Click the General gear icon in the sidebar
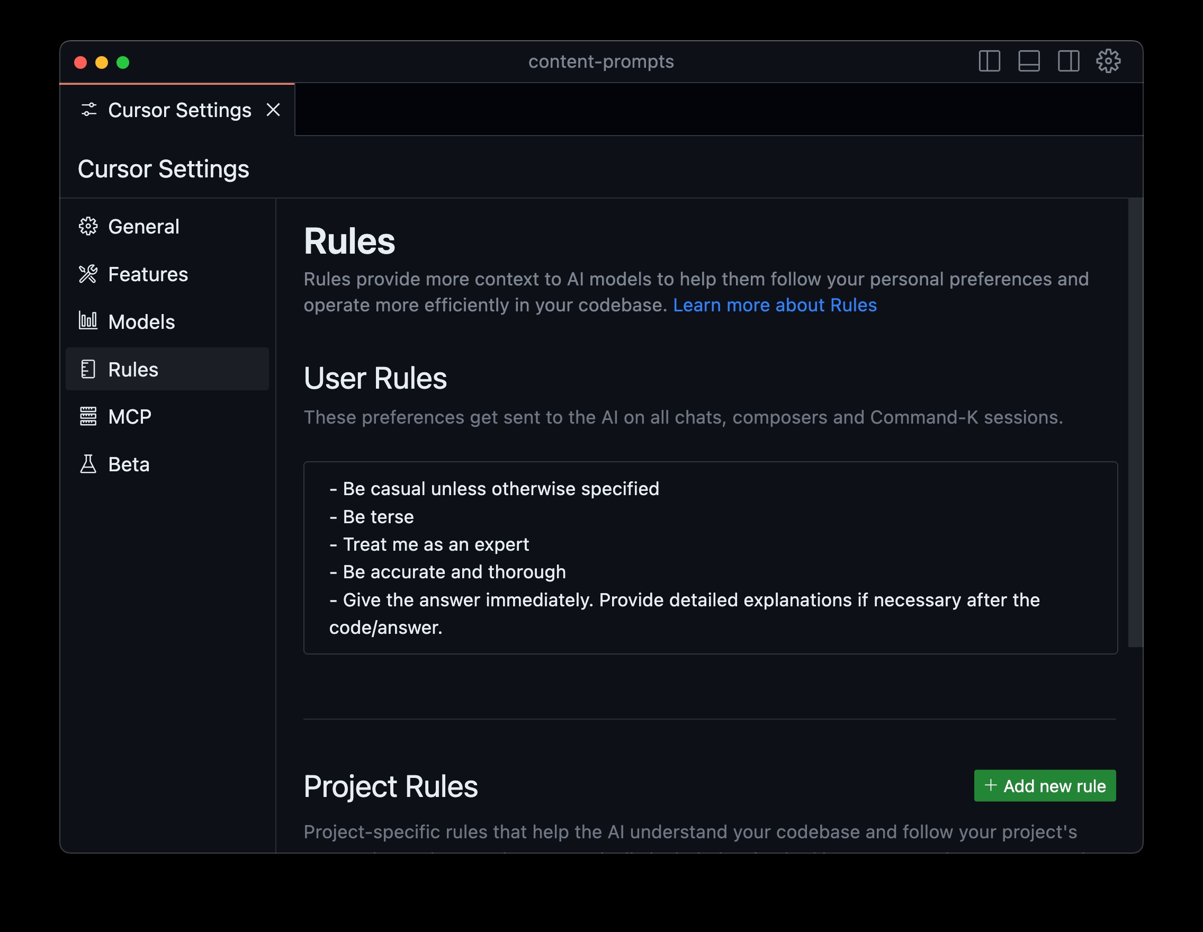This screenshot has height=932, width=1203. [88, 227]
